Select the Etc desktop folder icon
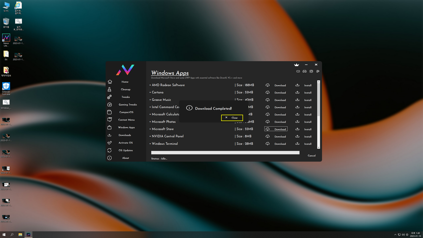This screenshot has height=238, width=423. 6,55
